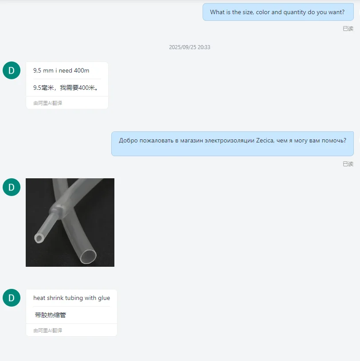
Task: Open the sender avatar next to the tubing photo
Action: coord(12,187)
